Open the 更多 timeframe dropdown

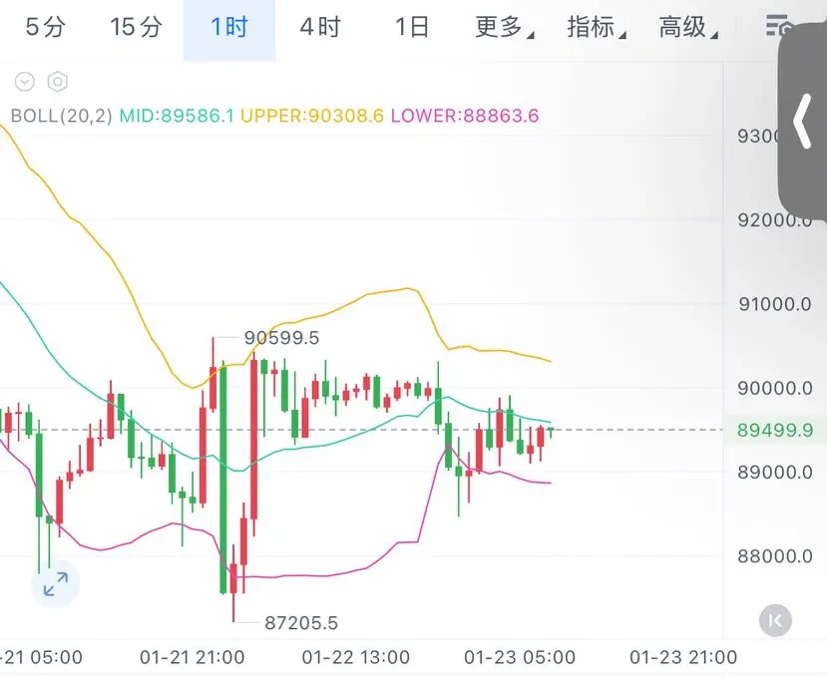pos(504,27)
